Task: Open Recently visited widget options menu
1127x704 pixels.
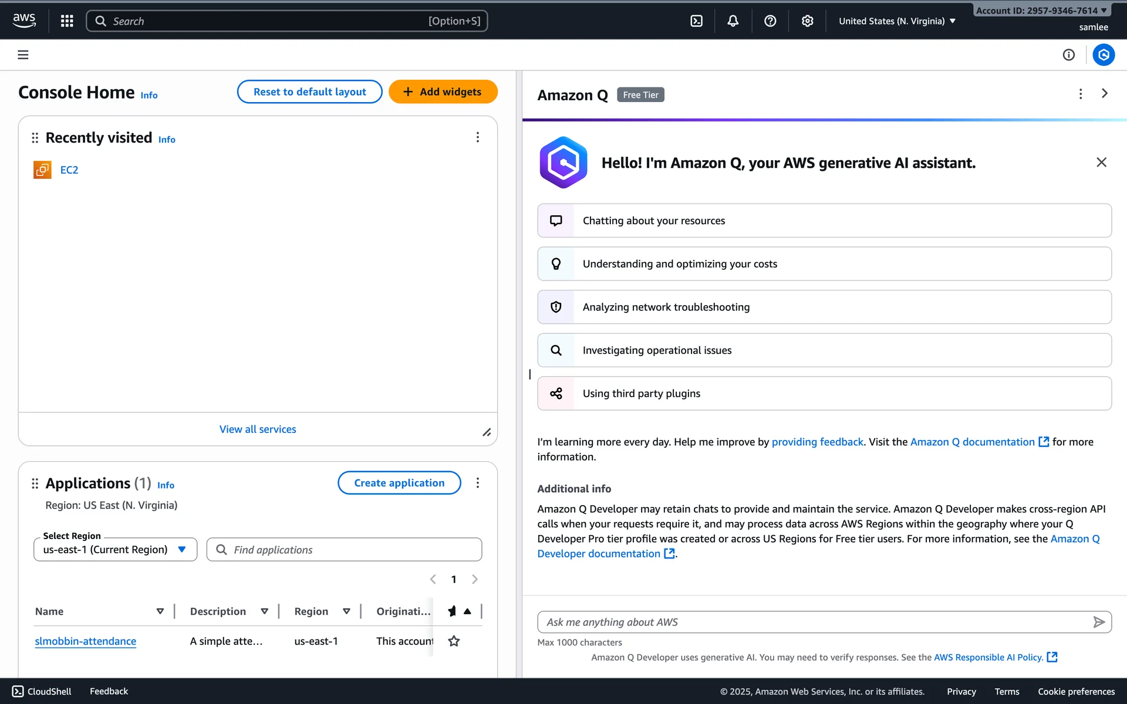Action: click(x=478, y=137)
